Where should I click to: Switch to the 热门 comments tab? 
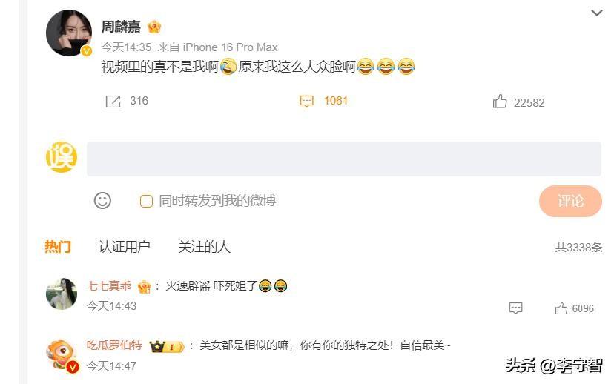[x=58, y=247]
